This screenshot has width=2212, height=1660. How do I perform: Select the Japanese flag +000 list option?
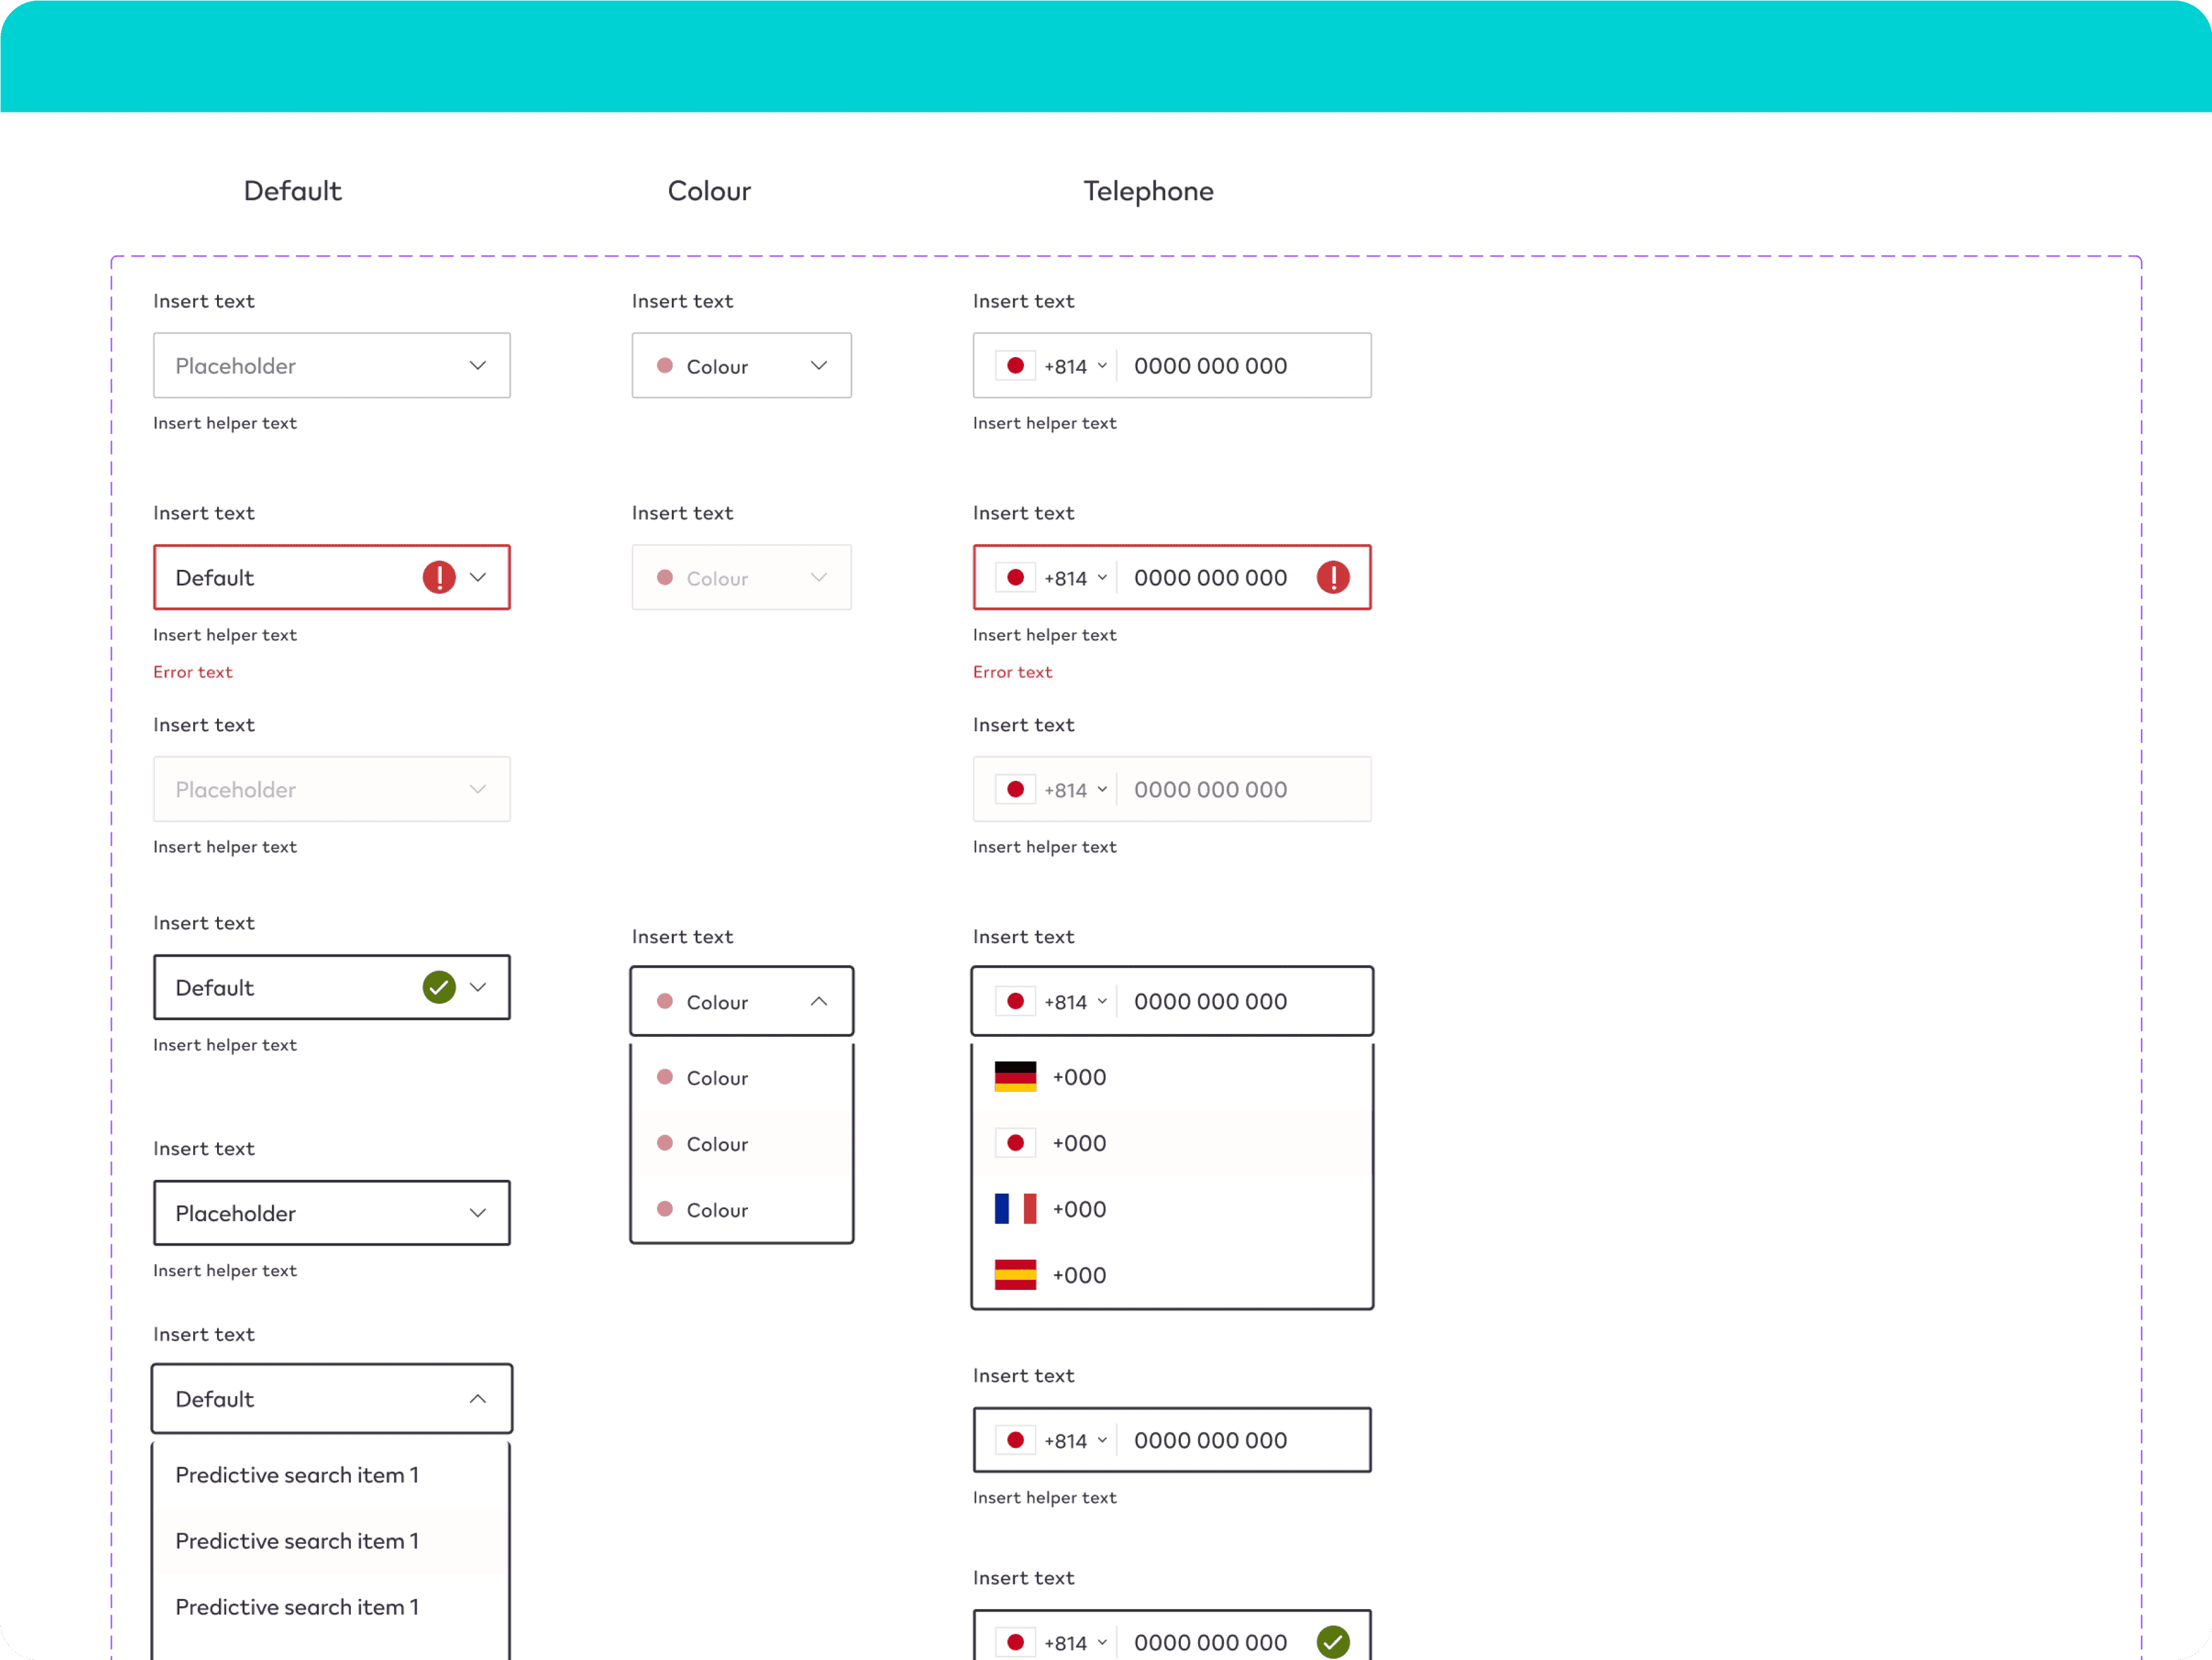point(1172,1143)
